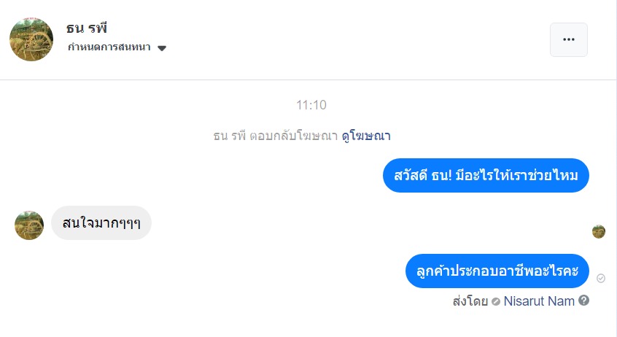The height and width of the screenshot is (337, 617).
Task: Click the small seen-receipt avatar on right
Action: tap(599, 231)
